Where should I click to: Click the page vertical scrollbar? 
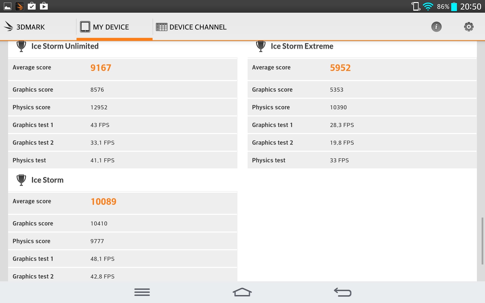pyautogui.click(x=482, y=241)
